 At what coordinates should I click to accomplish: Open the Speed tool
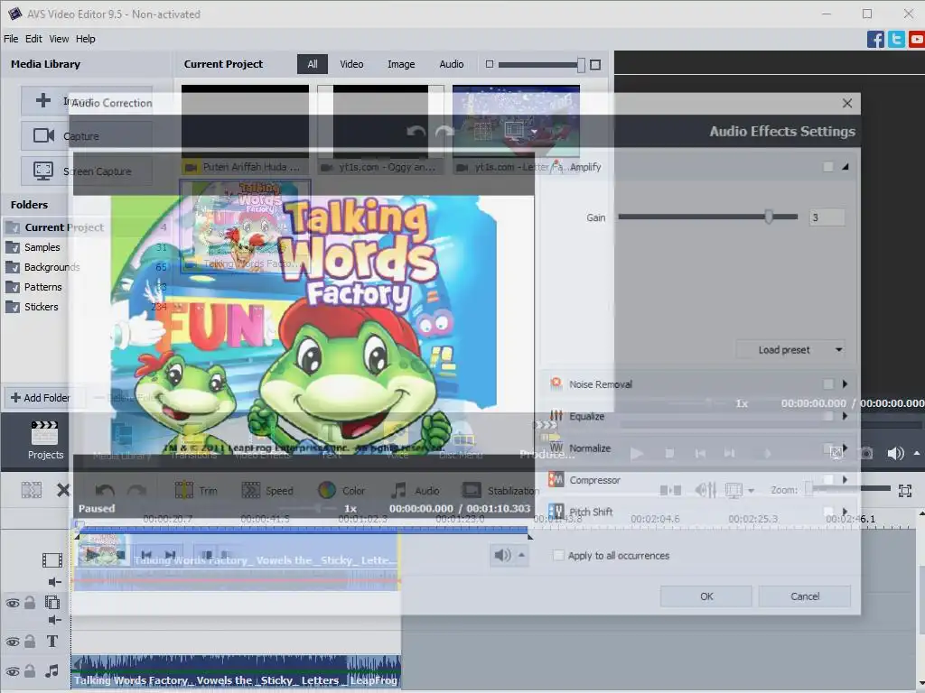267,490
